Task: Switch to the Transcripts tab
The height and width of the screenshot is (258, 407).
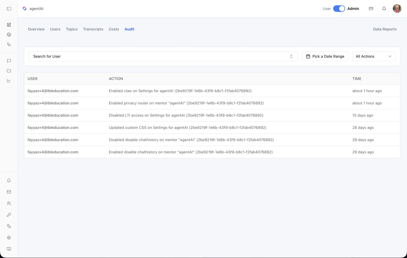Action: click(93, 29)
